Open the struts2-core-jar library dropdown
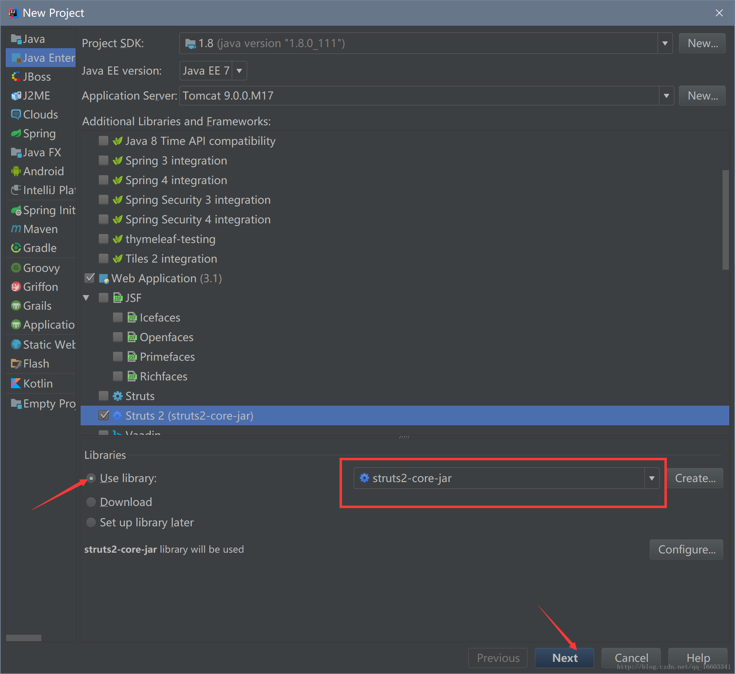Viewport: 735px width, 674px height. point(652,478)
